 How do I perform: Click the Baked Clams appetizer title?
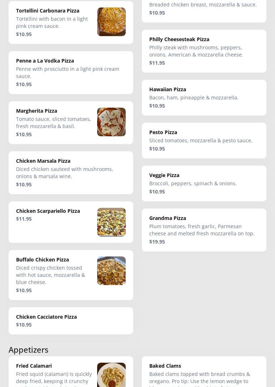tap(165, 366)
